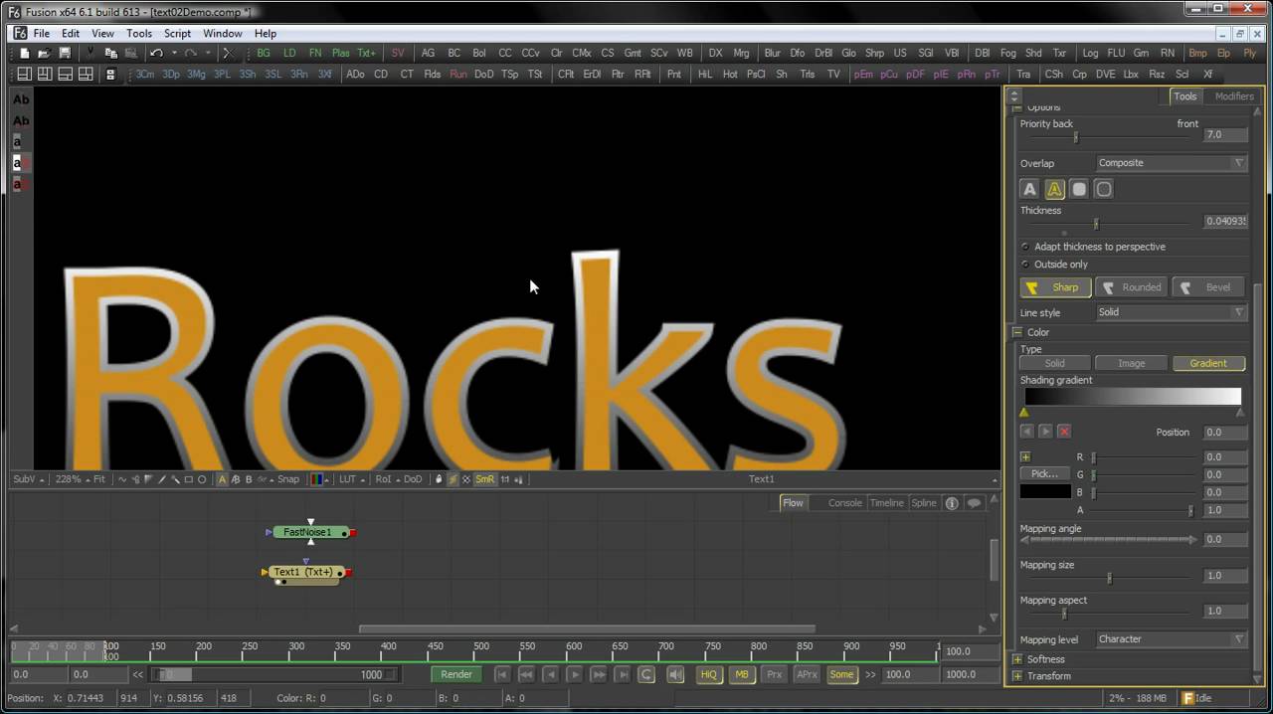Click the color channel viewer icon
Screen dimensions: 1273x714
[x=317, y=479]
